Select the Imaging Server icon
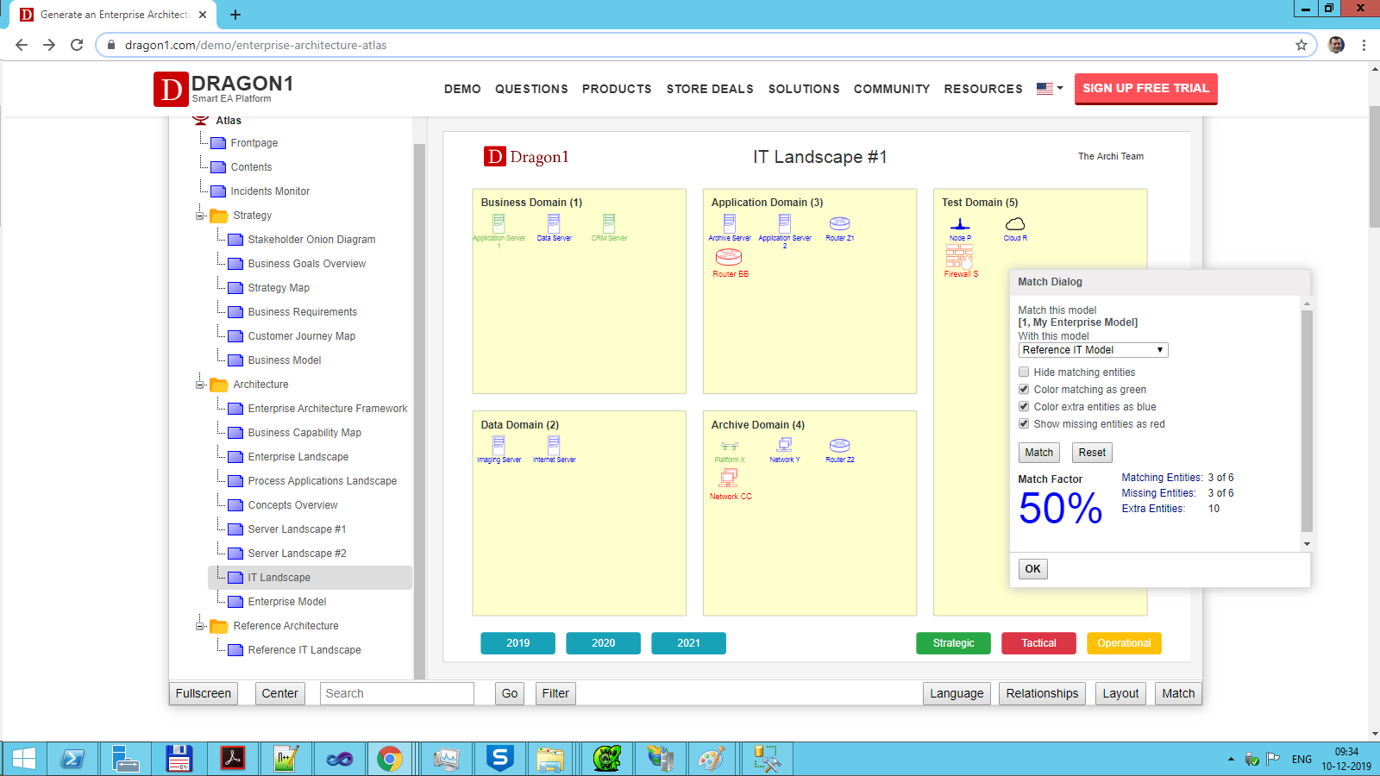 click(499, 445)
